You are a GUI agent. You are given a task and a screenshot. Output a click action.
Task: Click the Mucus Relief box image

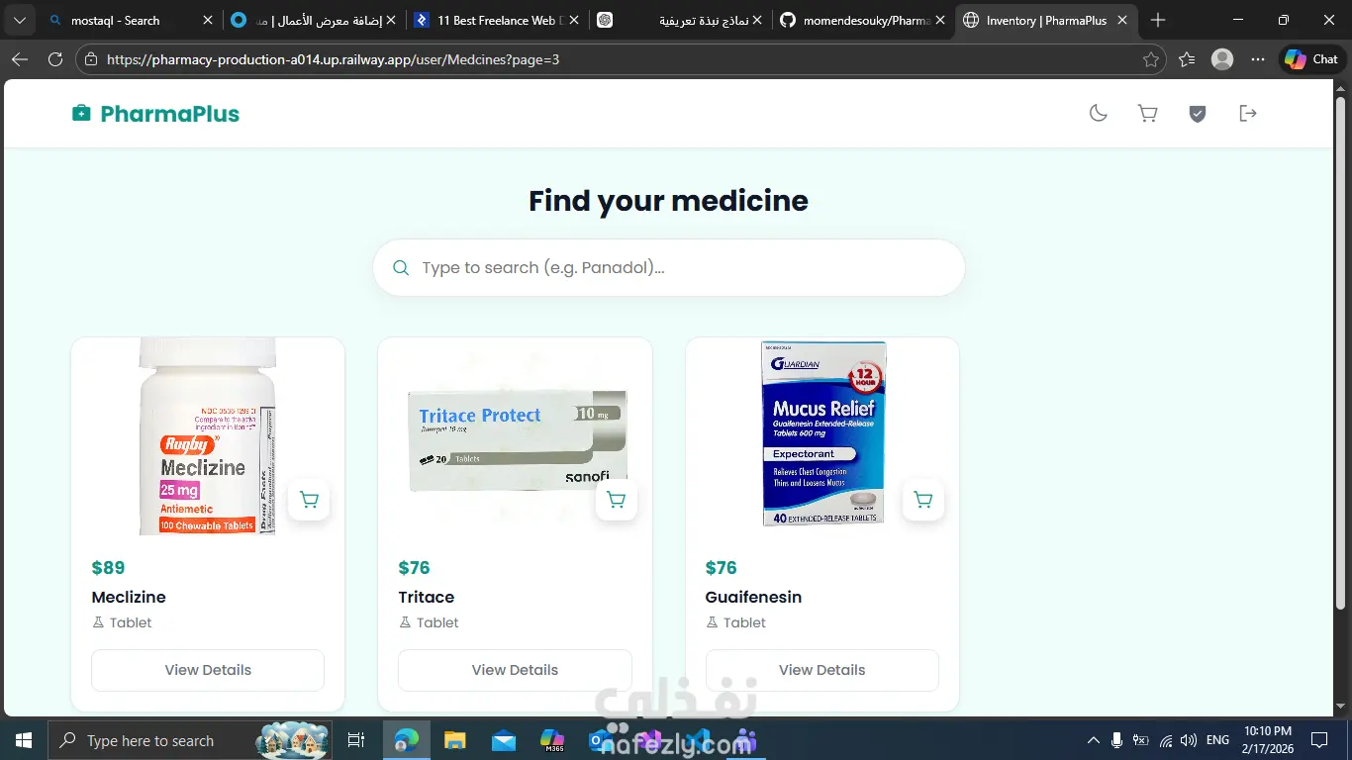pos(823,432)
